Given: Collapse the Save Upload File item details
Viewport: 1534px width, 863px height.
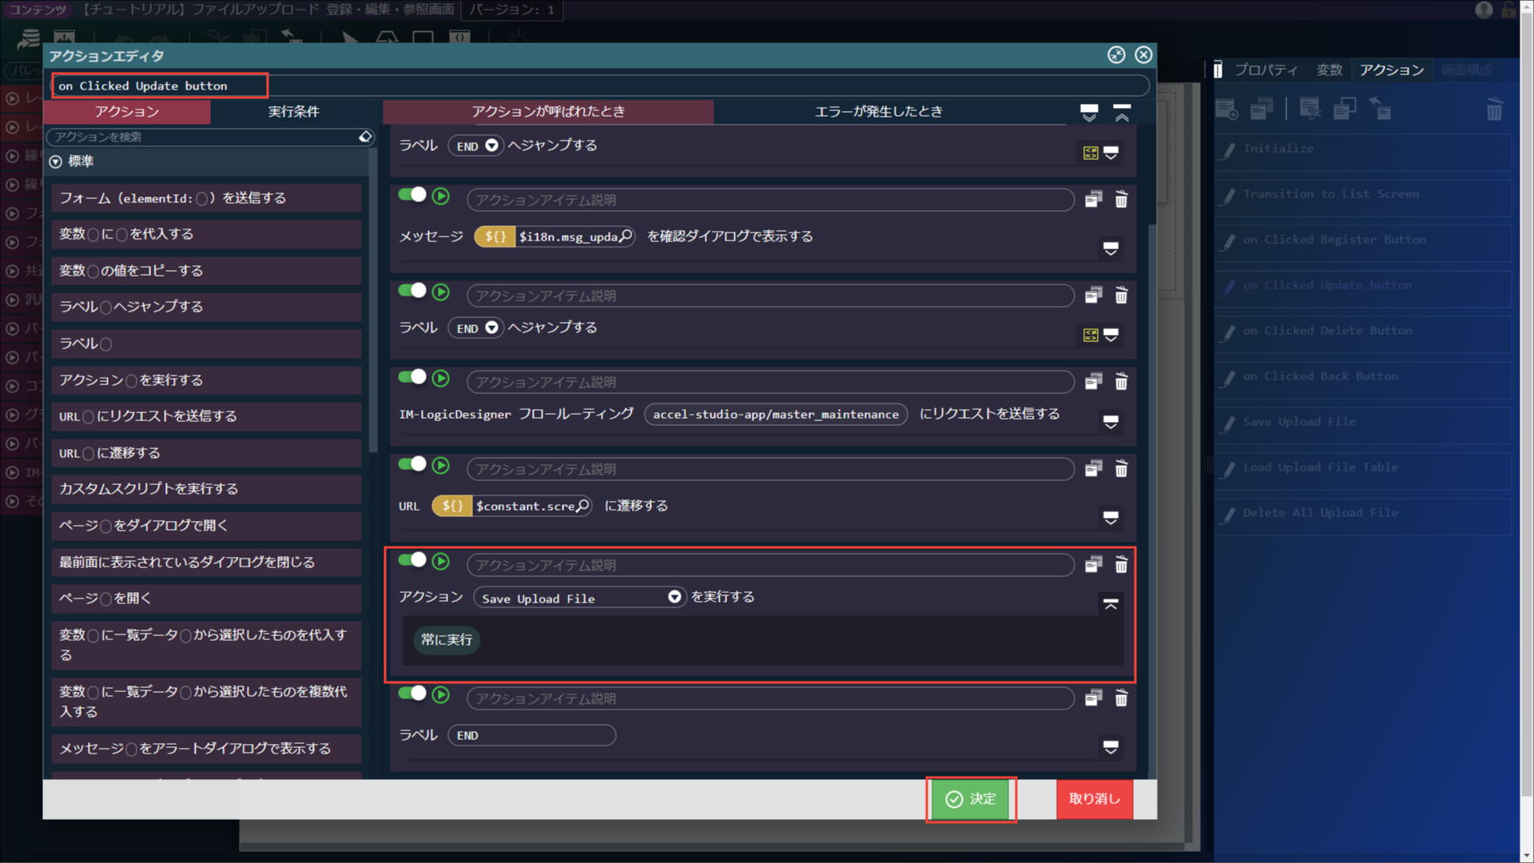Looking at the screenshot, I should 1111,604.
